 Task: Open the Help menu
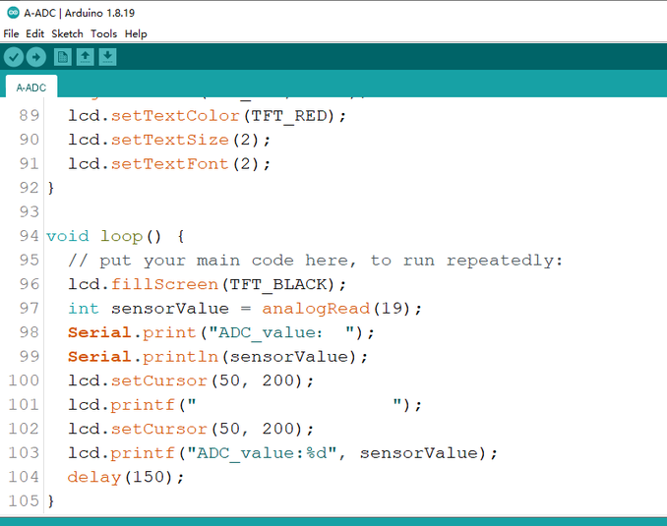click(x=136, y=33)
